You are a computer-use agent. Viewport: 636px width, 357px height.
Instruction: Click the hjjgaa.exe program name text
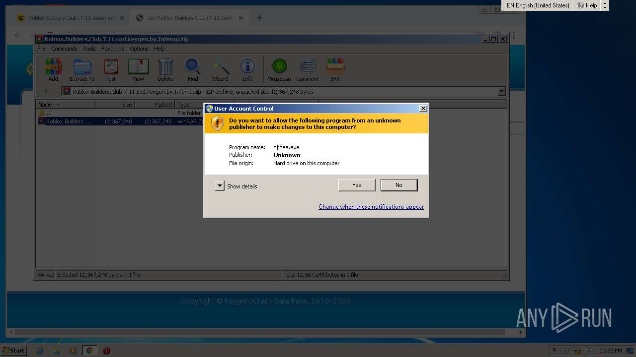pyautogui.click(x=286, y=147)
